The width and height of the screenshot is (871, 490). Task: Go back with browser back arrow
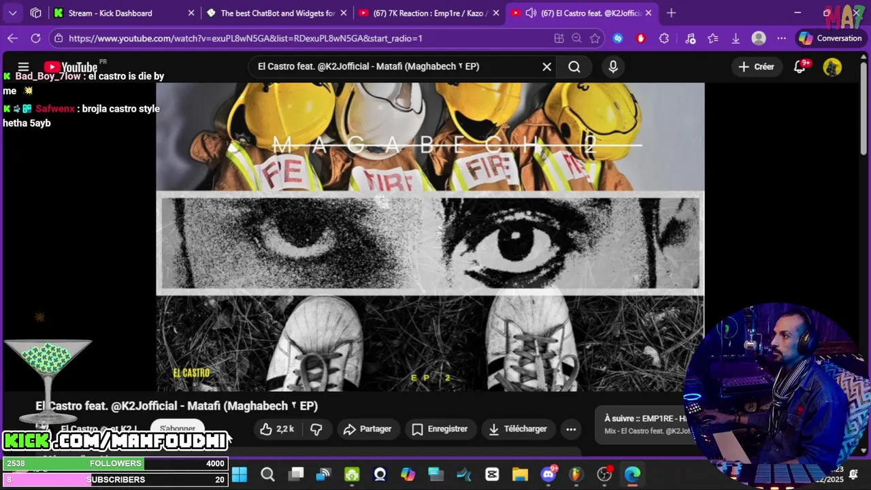[12, 38]
